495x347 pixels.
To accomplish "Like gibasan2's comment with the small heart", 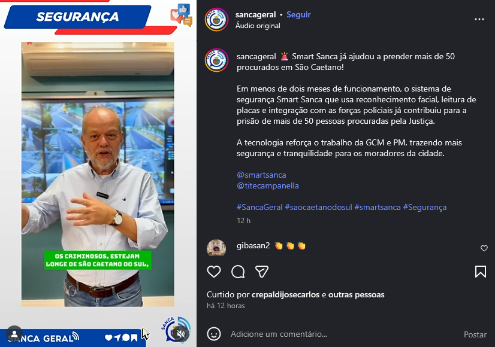I will click(484, 248).
